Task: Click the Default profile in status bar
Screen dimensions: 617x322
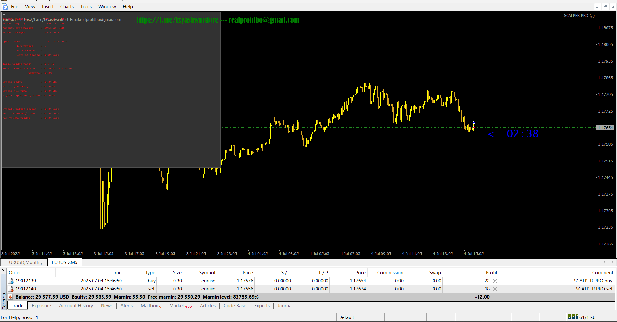Action: coord(346,317)
